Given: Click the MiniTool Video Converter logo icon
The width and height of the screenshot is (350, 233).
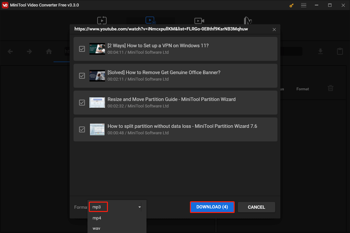Looking at the screenshot, I should coord(5,5).
